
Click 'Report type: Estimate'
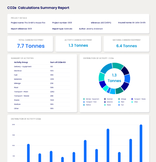(x=62, y=29)
